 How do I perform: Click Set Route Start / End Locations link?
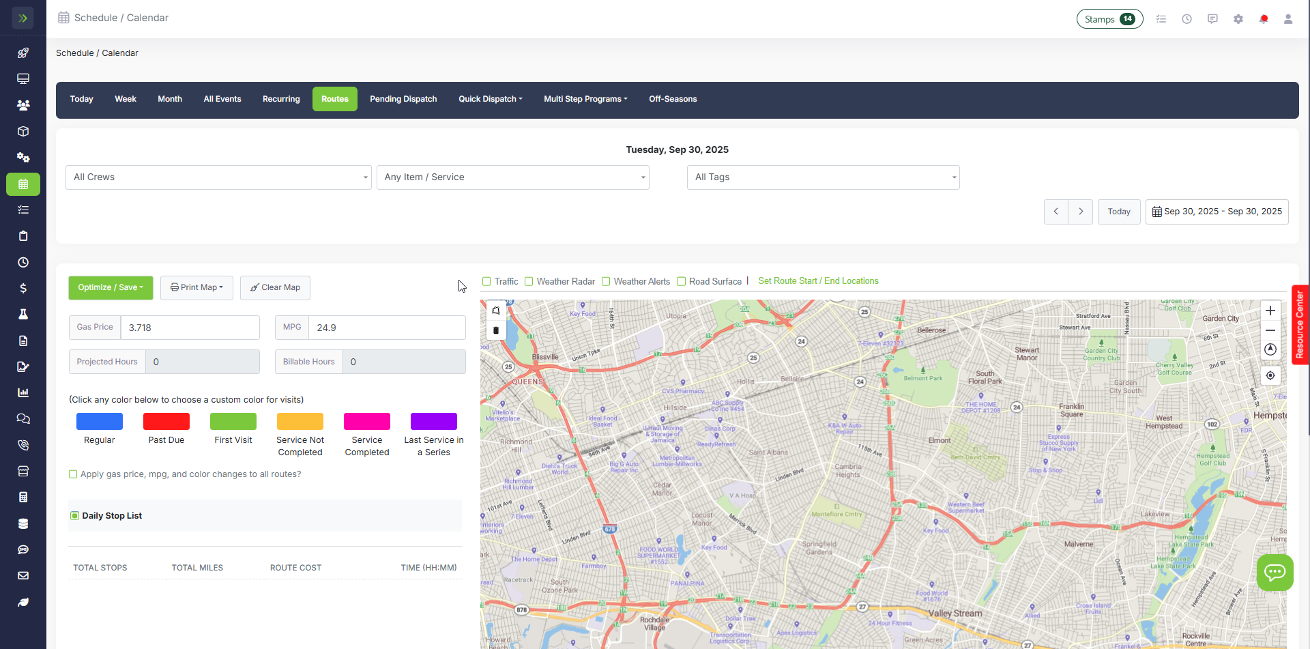818,280
